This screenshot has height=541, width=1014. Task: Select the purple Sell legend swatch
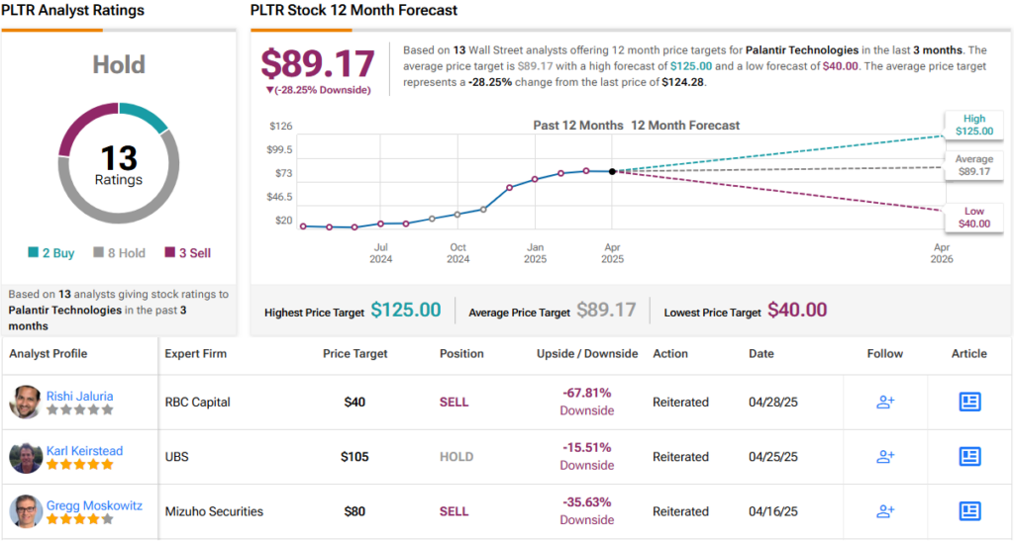point(170,252)
